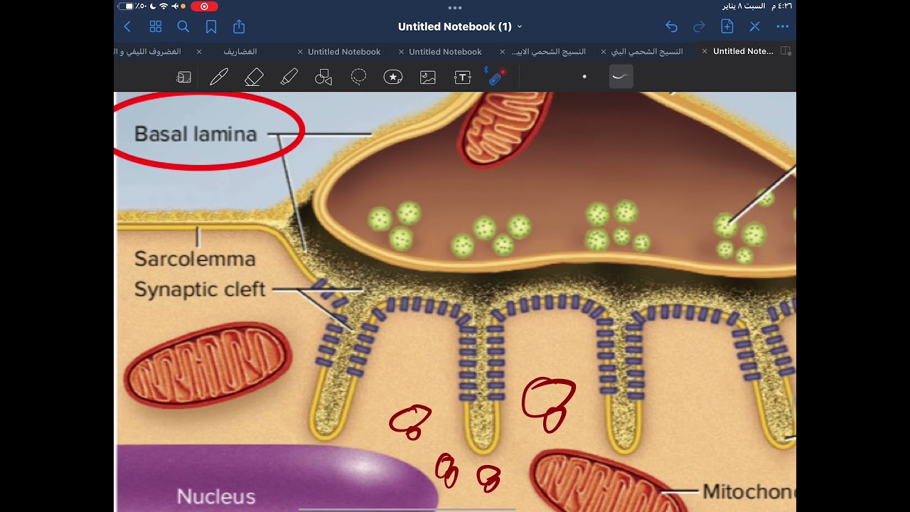This screenshot has width=910, height=512.
Task: Choose the trail line pointer style
Action: [x=621, y=77]
